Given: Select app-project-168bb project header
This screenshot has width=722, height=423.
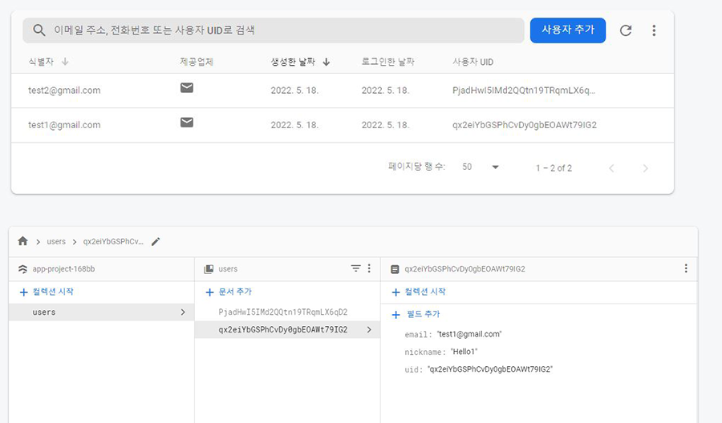Looking at the screenshot, I should pos(63,269).
